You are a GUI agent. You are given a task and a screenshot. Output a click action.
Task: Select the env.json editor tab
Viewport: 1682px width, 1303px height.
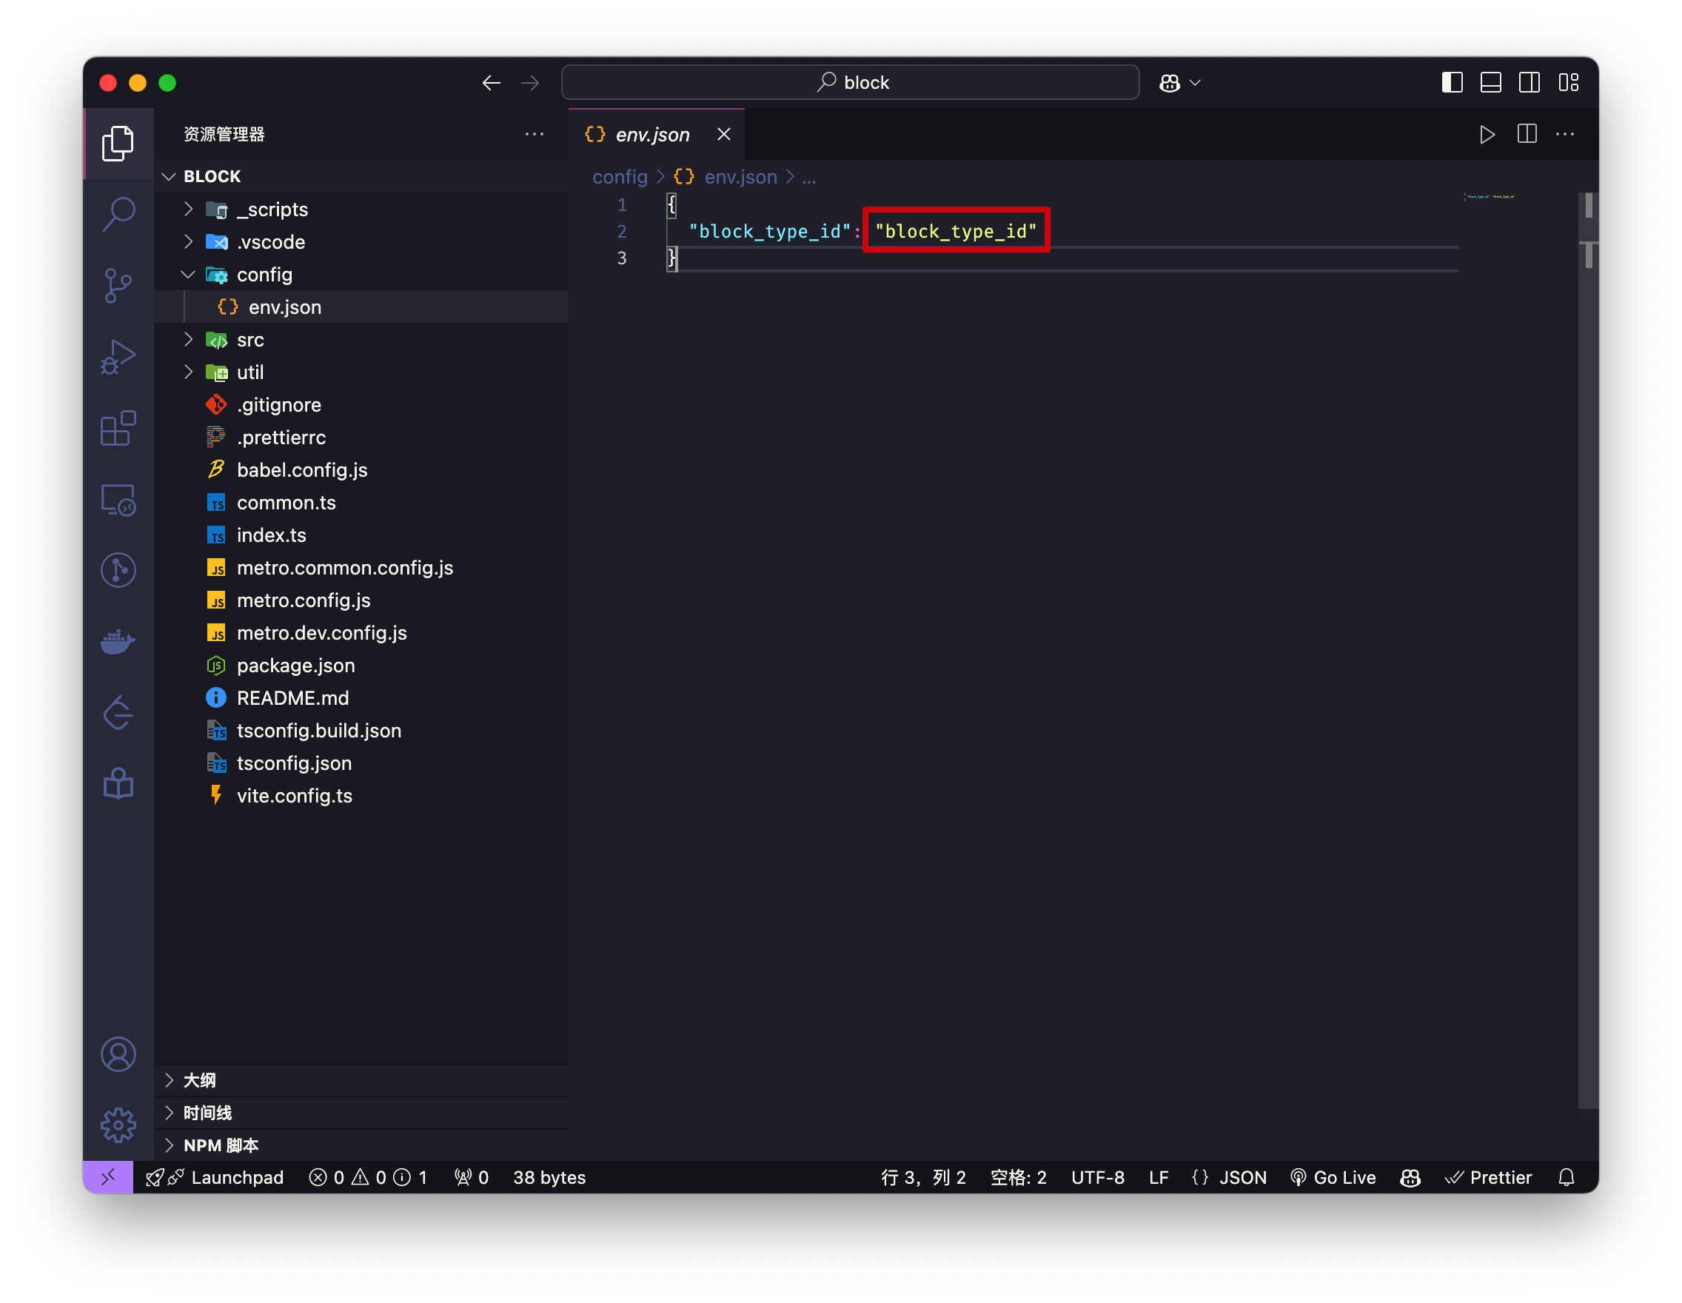tap(652, 135)
